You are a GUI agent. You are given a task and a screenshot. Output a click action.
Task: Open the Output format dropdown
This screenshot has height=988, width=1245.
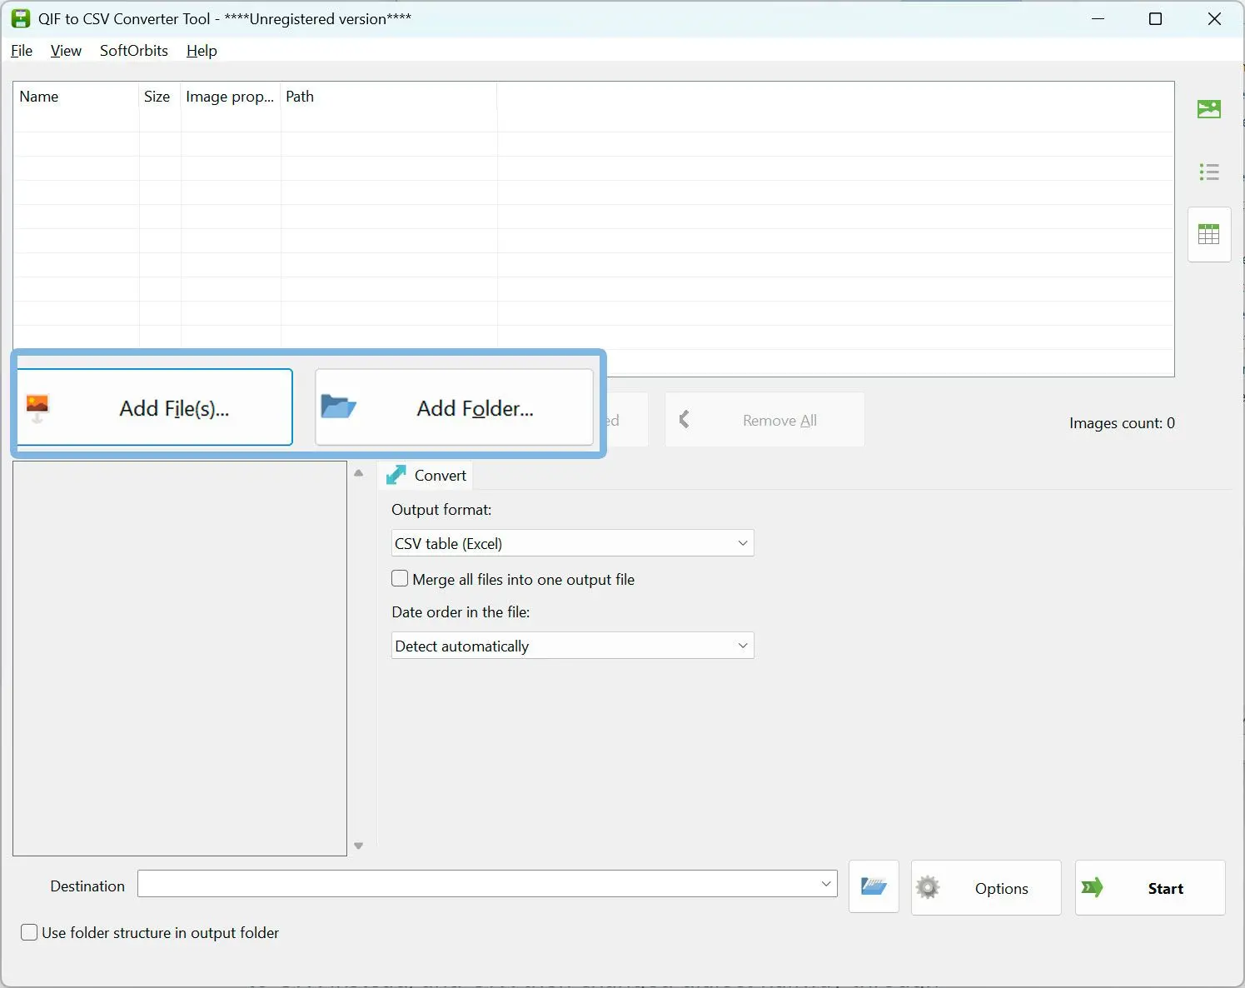573,543
